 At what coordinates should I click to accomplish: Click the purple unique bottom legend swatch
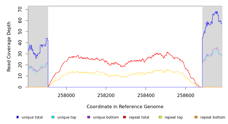[x=89, y=117]
